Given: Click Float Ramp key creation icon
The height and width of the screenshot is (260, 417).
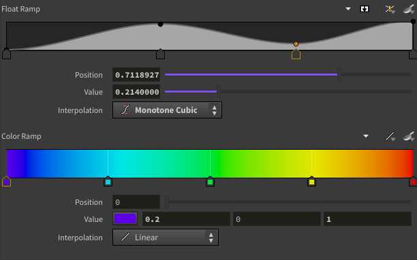Looking at the screenshot, I should click(x=390, y=10).
